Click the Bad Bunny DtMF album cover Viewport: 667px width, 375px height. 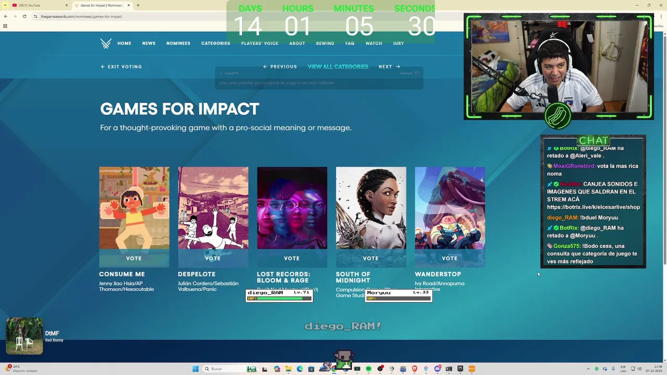[24, 336]
